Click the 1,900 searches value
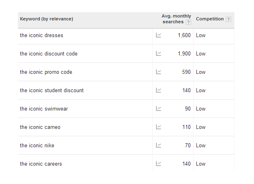The width and height of the screenshot is (254, 184). click(184, 53)
